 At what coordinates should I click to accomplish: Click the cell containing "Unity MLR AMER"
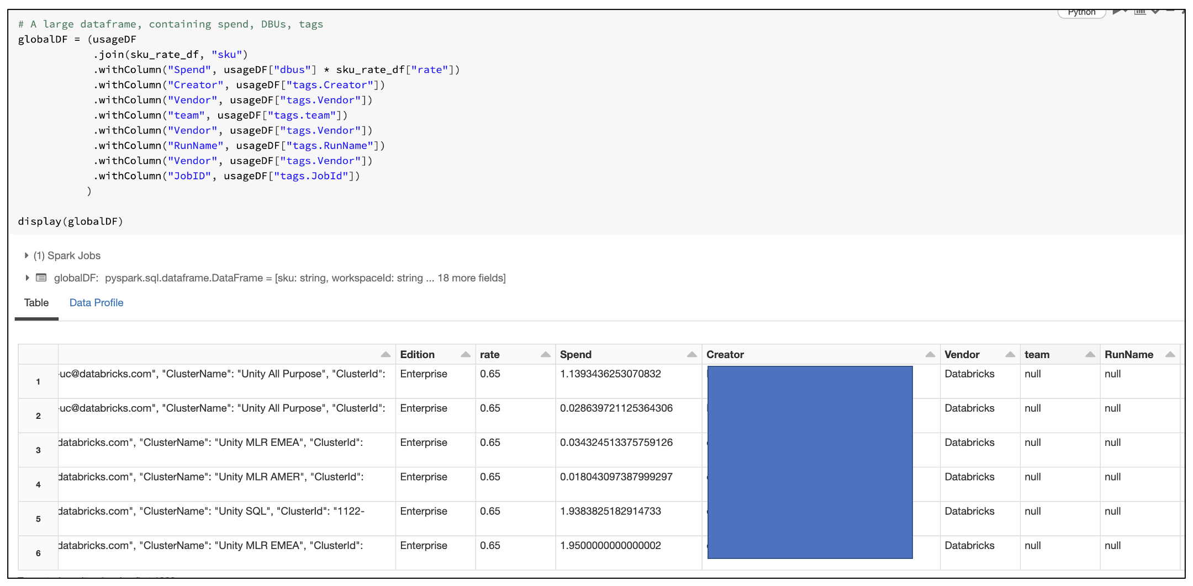[226, 484]
